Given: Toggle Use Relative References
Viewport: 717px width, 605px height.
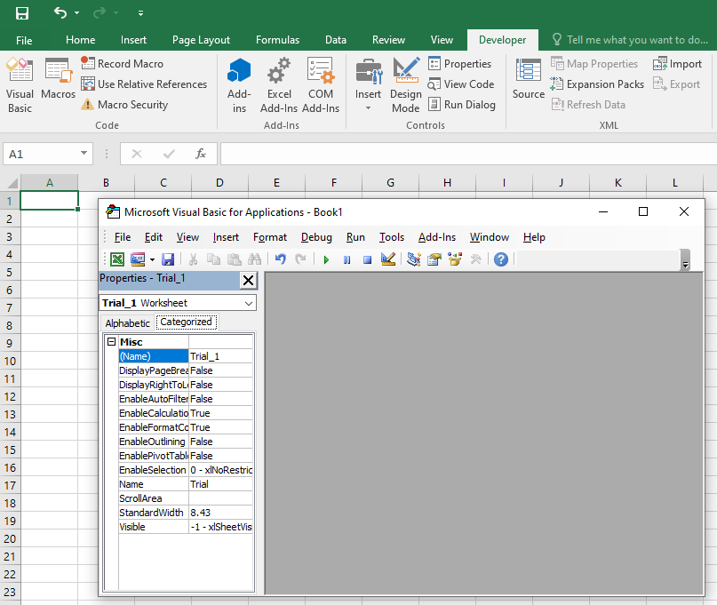Looking at the screenshot, I should 151,84.
